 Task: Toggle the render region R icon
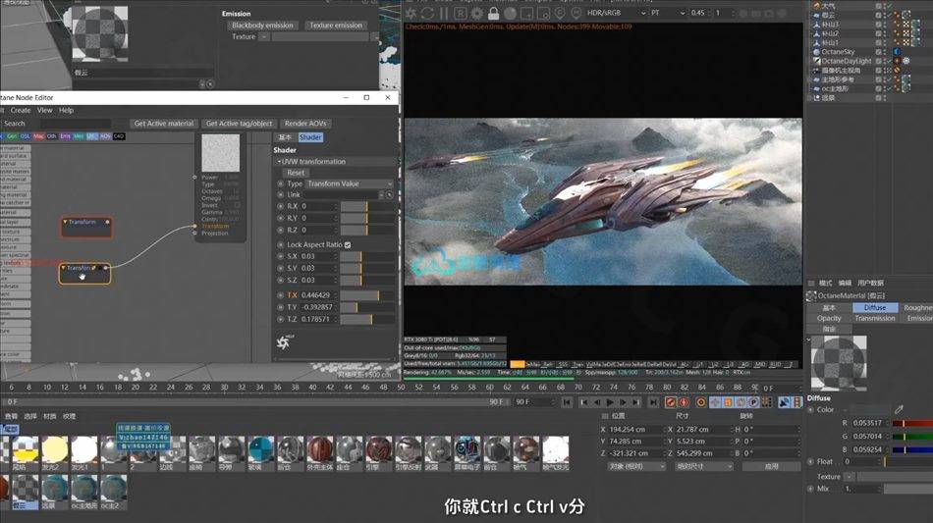tap(461, 13)
